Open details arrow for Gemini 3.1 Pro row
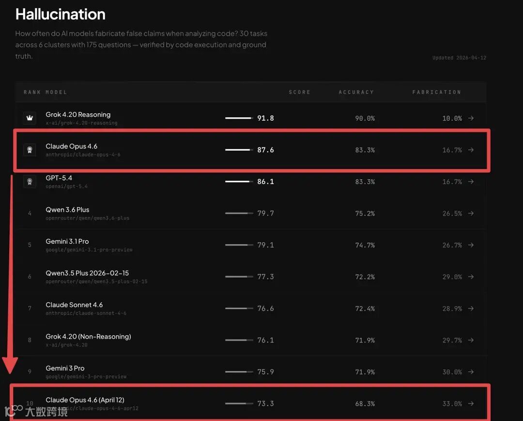This screenshot has height=421, width=523. click(471, 245)
